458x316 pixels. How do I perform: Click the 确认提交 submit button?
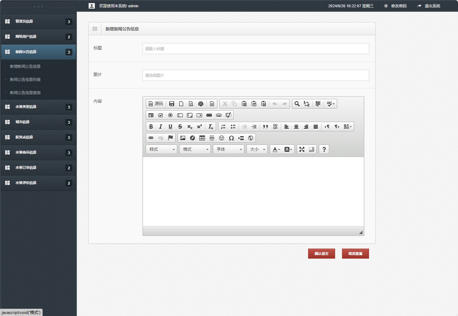322,254
